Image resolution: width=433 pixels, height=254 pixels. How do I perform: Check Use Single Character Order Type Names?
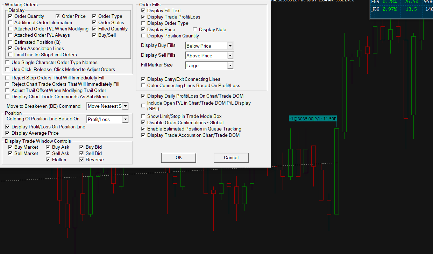point(7,63)
